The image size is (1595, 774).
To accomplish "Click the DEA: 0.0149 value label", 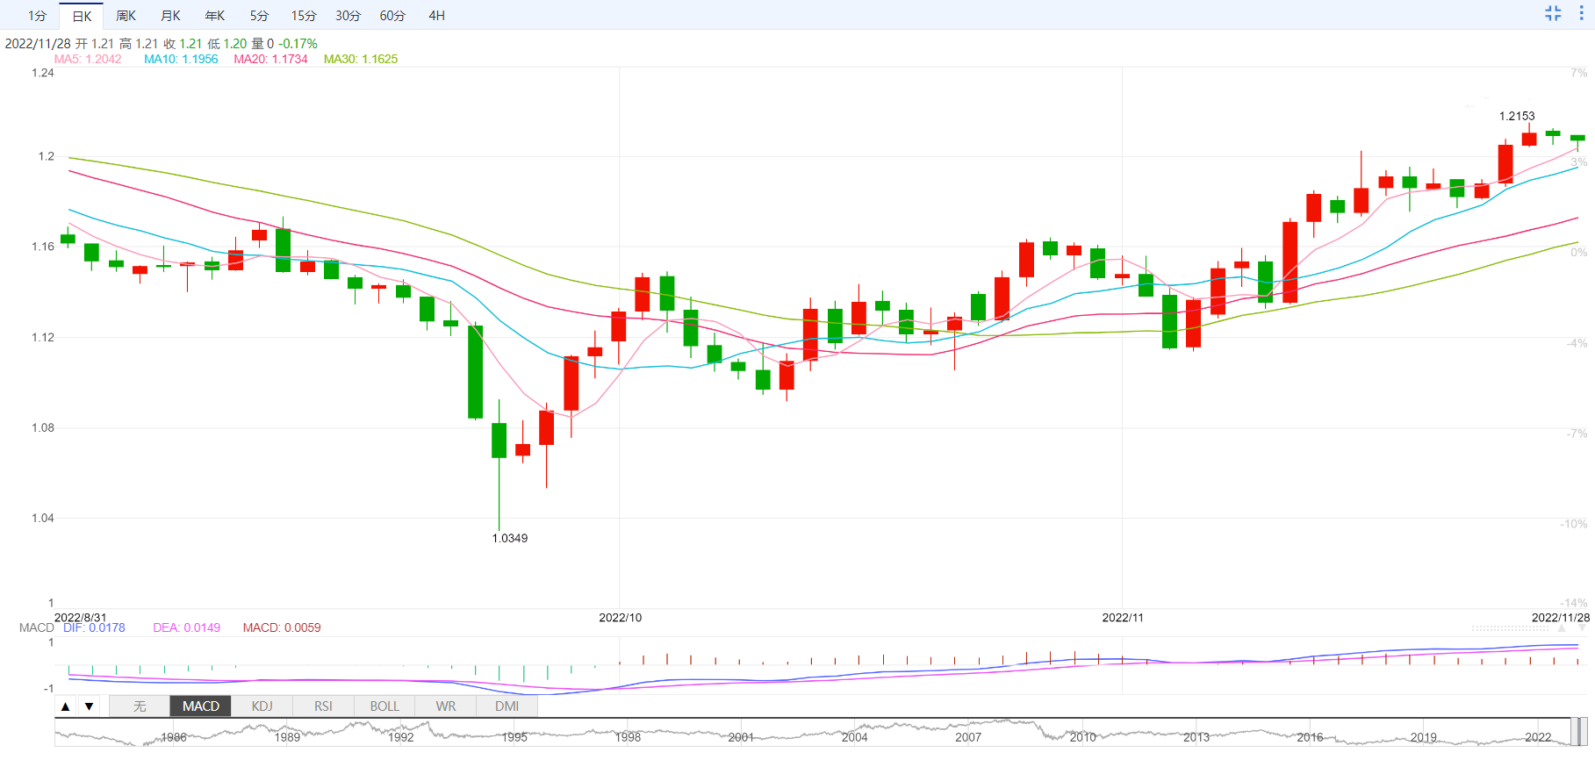I will 187,627.
